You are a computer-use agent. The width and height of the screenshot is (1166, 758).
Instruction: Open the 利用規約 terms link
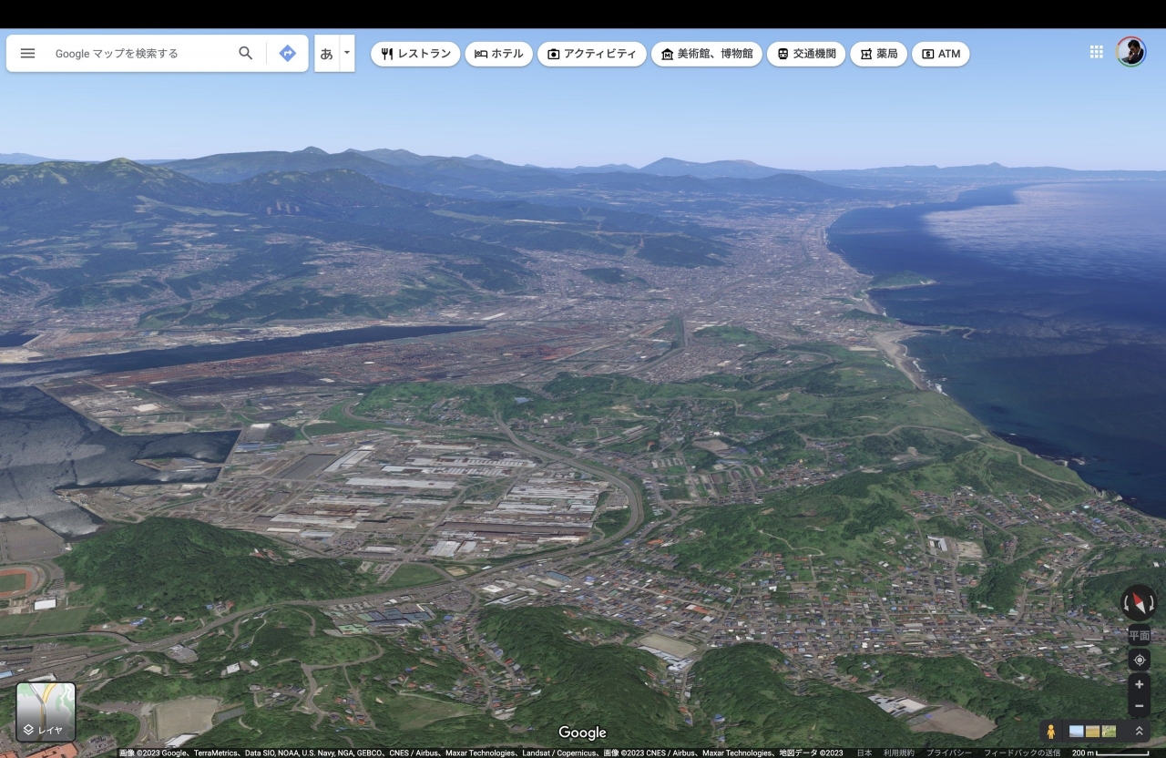coord(899,753)
